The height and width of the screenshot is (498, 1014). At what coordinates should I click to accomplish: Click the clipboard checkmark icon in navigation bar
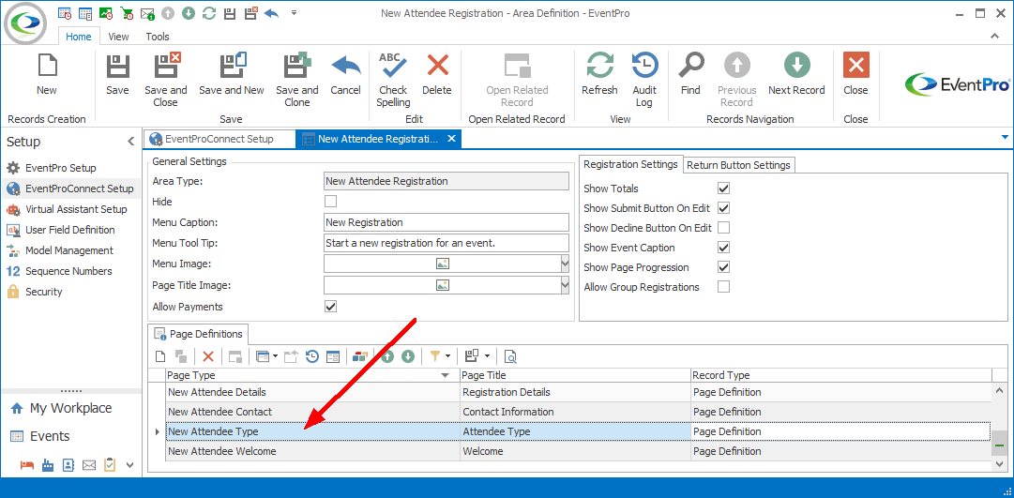coord(110,464)
